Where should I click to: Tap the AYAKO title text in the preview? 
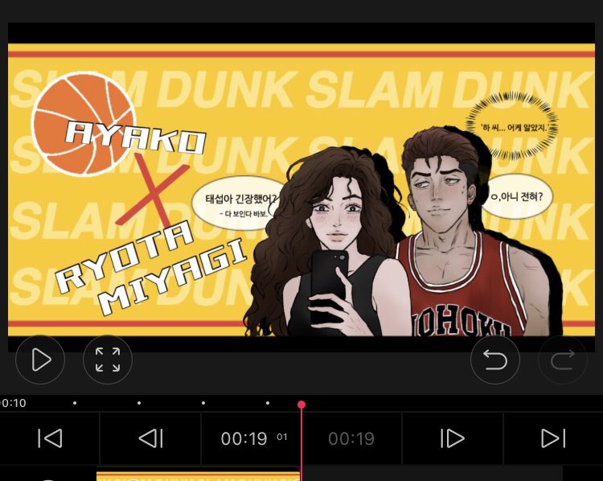(135, 138)
